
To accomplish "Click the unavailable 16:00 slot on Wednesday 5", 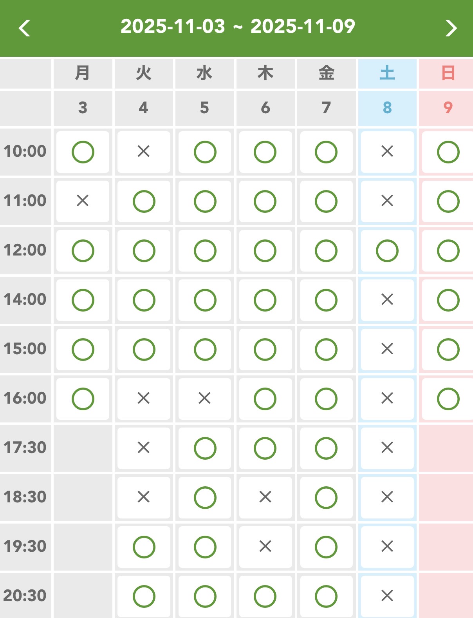I will 204,398.
